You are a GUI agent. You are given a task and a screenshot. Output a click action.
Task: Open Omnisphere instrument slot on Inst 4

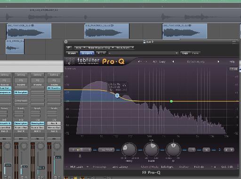pos(21,124)
